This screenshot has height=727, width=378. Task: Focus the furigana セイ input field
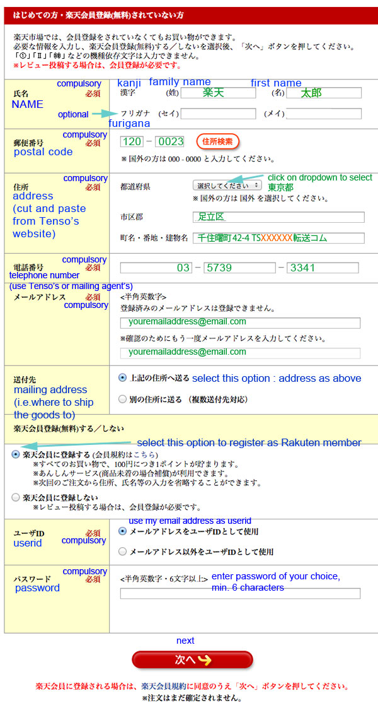coord(218,114)
